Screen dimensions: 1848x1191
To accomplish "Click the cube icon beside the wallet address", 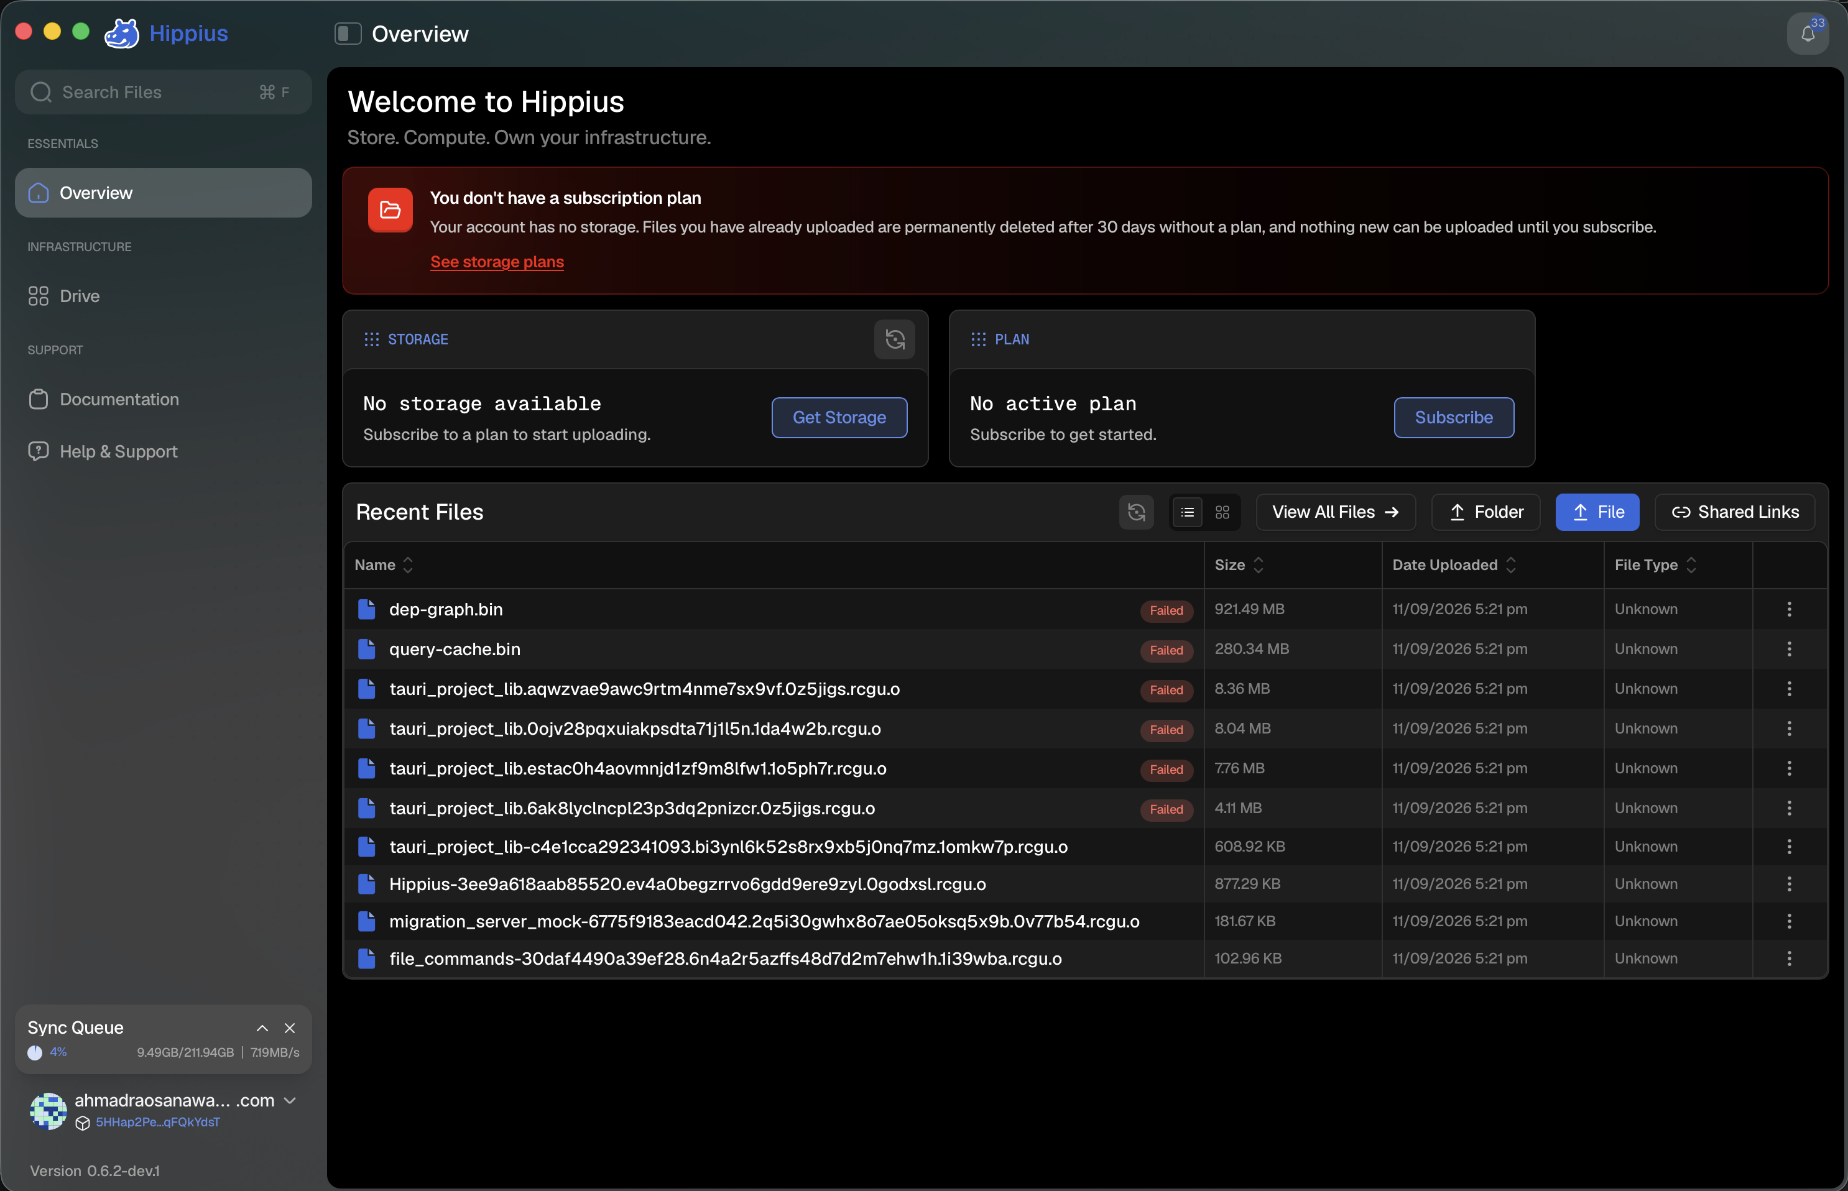I will [83, 1123].
